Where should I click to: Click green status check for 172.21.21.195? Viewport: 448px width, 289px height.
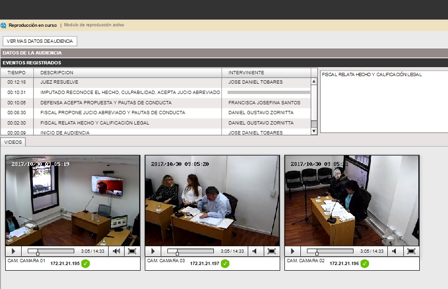[x=85, y=264]
